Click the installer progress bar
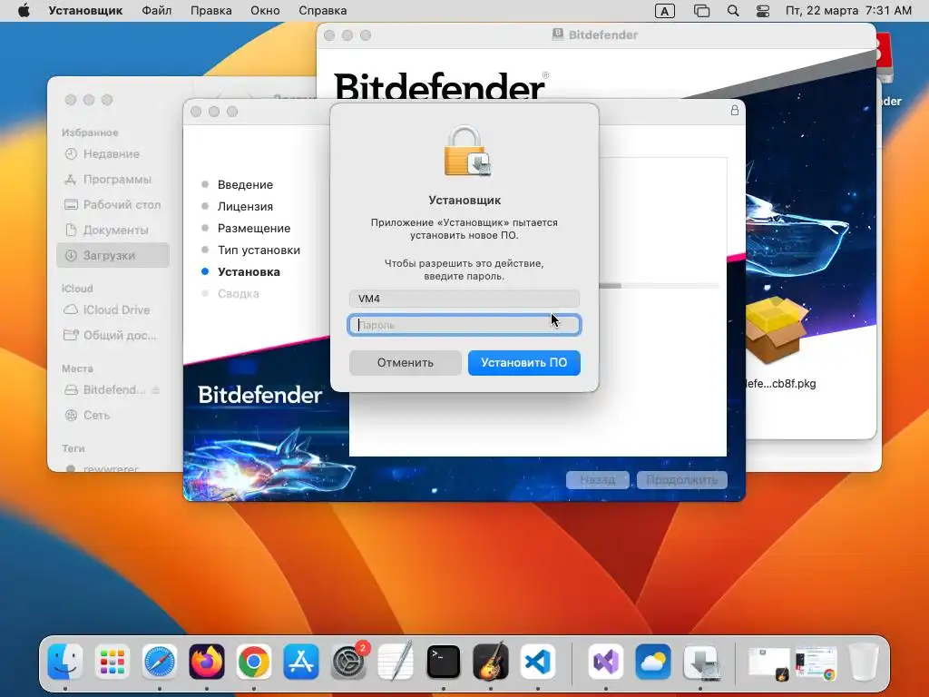Image resolution: width=929 pixels, height=697 pixels. tap(658, 286)
